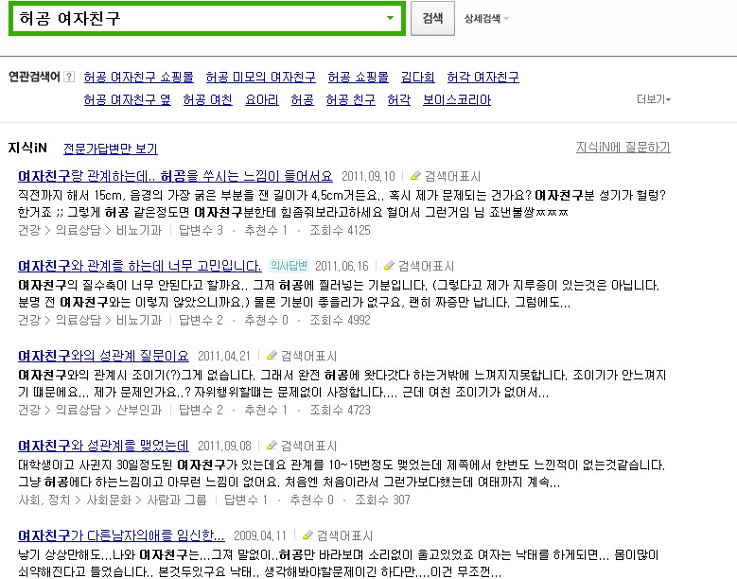
Task: Open related search 허공 미모의 여자친구
Action: (x=261, y=77)
